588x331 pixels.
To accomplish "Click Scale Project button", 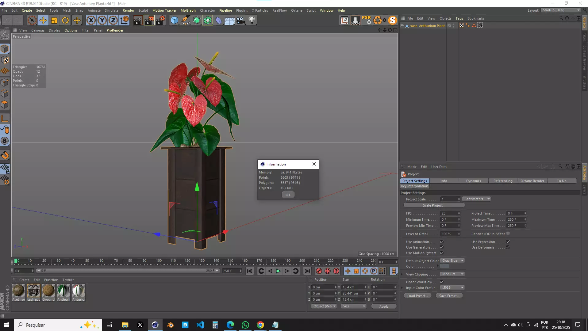I will (434, 205).
